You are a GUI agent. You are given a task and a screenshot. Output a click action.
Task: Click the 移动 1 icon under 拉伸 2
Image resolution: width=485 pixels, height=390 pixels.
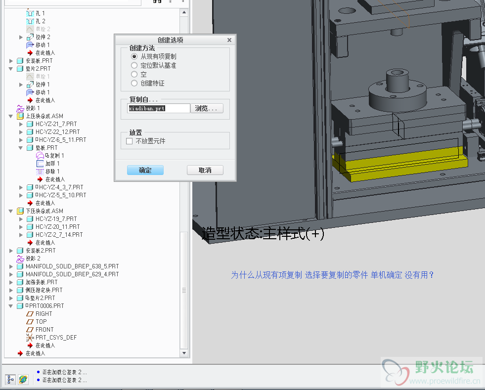tap(30, 45)
